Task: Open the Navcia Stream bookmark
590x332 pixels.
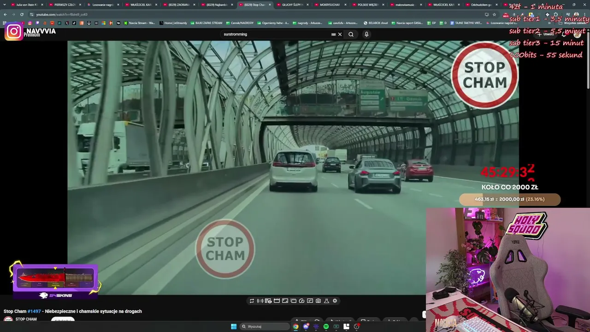Action: pyautogui.click(x=139, y=23)
